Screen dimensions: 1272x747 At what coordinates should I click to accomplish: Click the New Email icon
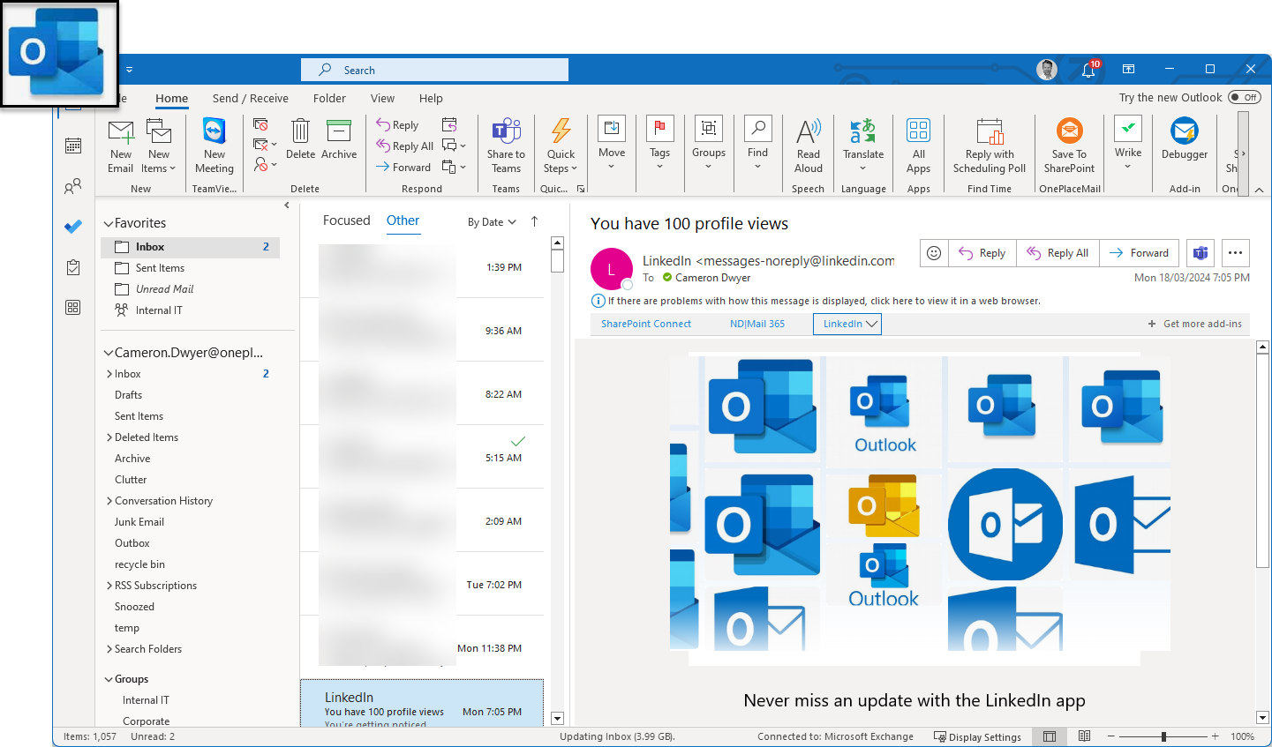pyautogui.click(x=121, y=134)
